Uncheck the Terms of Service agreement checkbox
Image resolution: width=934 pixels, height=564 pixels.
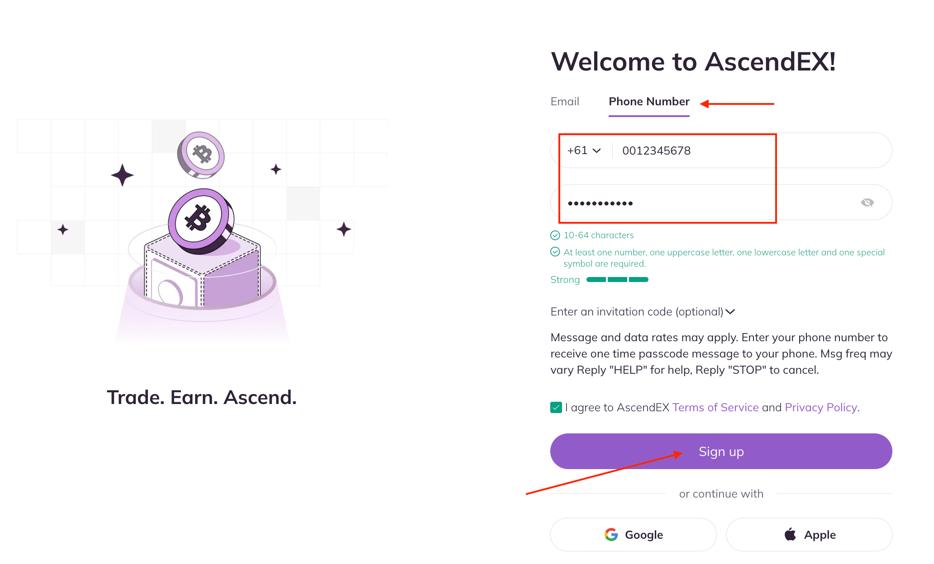(556, 408)
